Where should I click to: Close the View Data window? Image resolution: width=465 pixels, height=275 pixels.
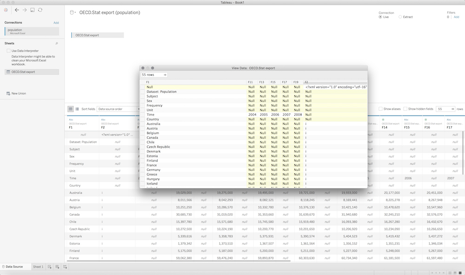click(143, 68)
